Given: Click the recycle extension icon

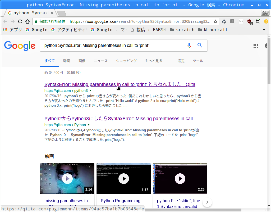Looking at the screenshot, I should click(x=224, y=21).
